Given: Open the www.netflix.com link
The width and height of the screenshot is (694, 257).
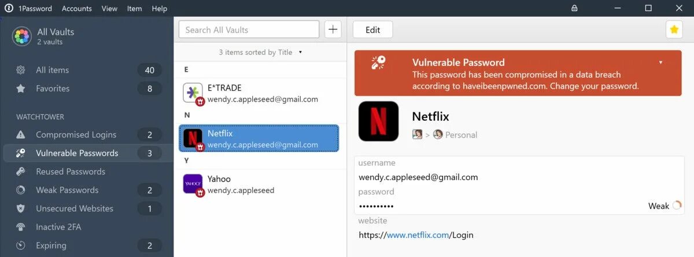Looking at the screenshot, I should pyautogui.click(x=418, y=235).
